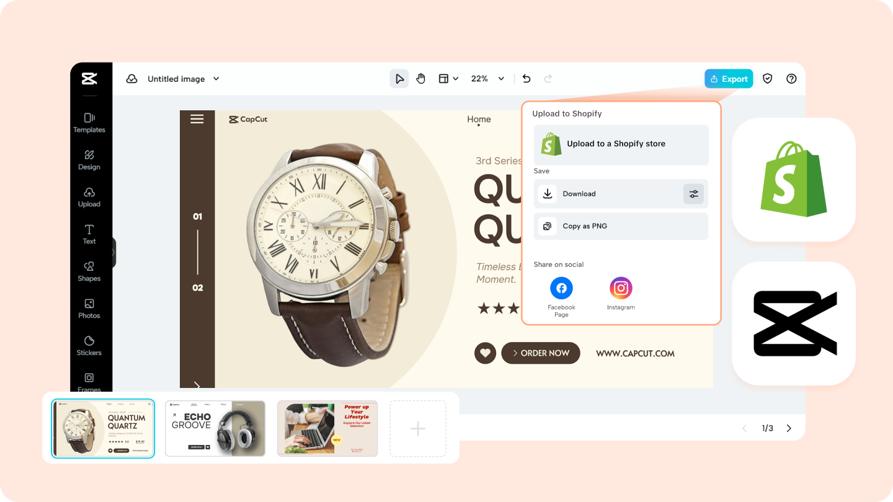Select the Echo Groove page thumbnail
Viewport: 893px width, 502px height.
[215, 428]
